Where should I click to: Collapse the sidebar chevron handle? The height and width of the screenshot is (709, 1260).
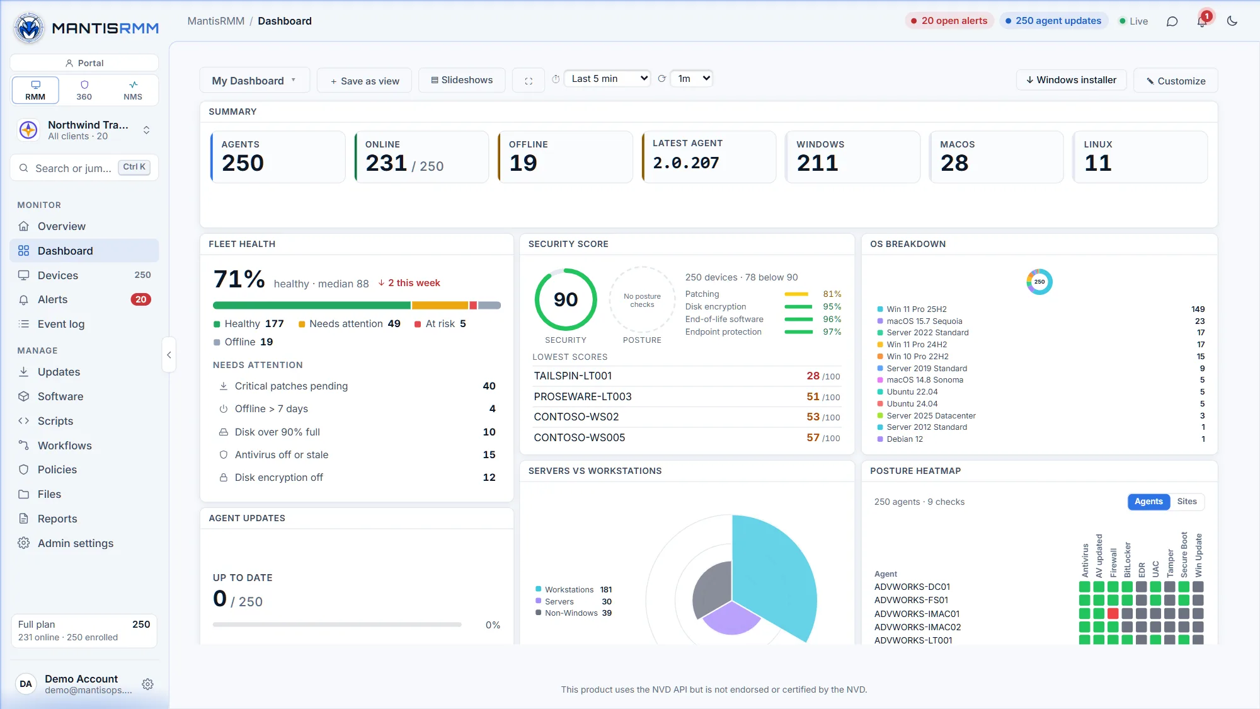pos(169,355)
